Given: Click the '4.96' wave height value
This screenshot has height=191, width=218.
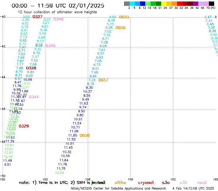Looking at the screenshot, I should (x=113, y=17).
